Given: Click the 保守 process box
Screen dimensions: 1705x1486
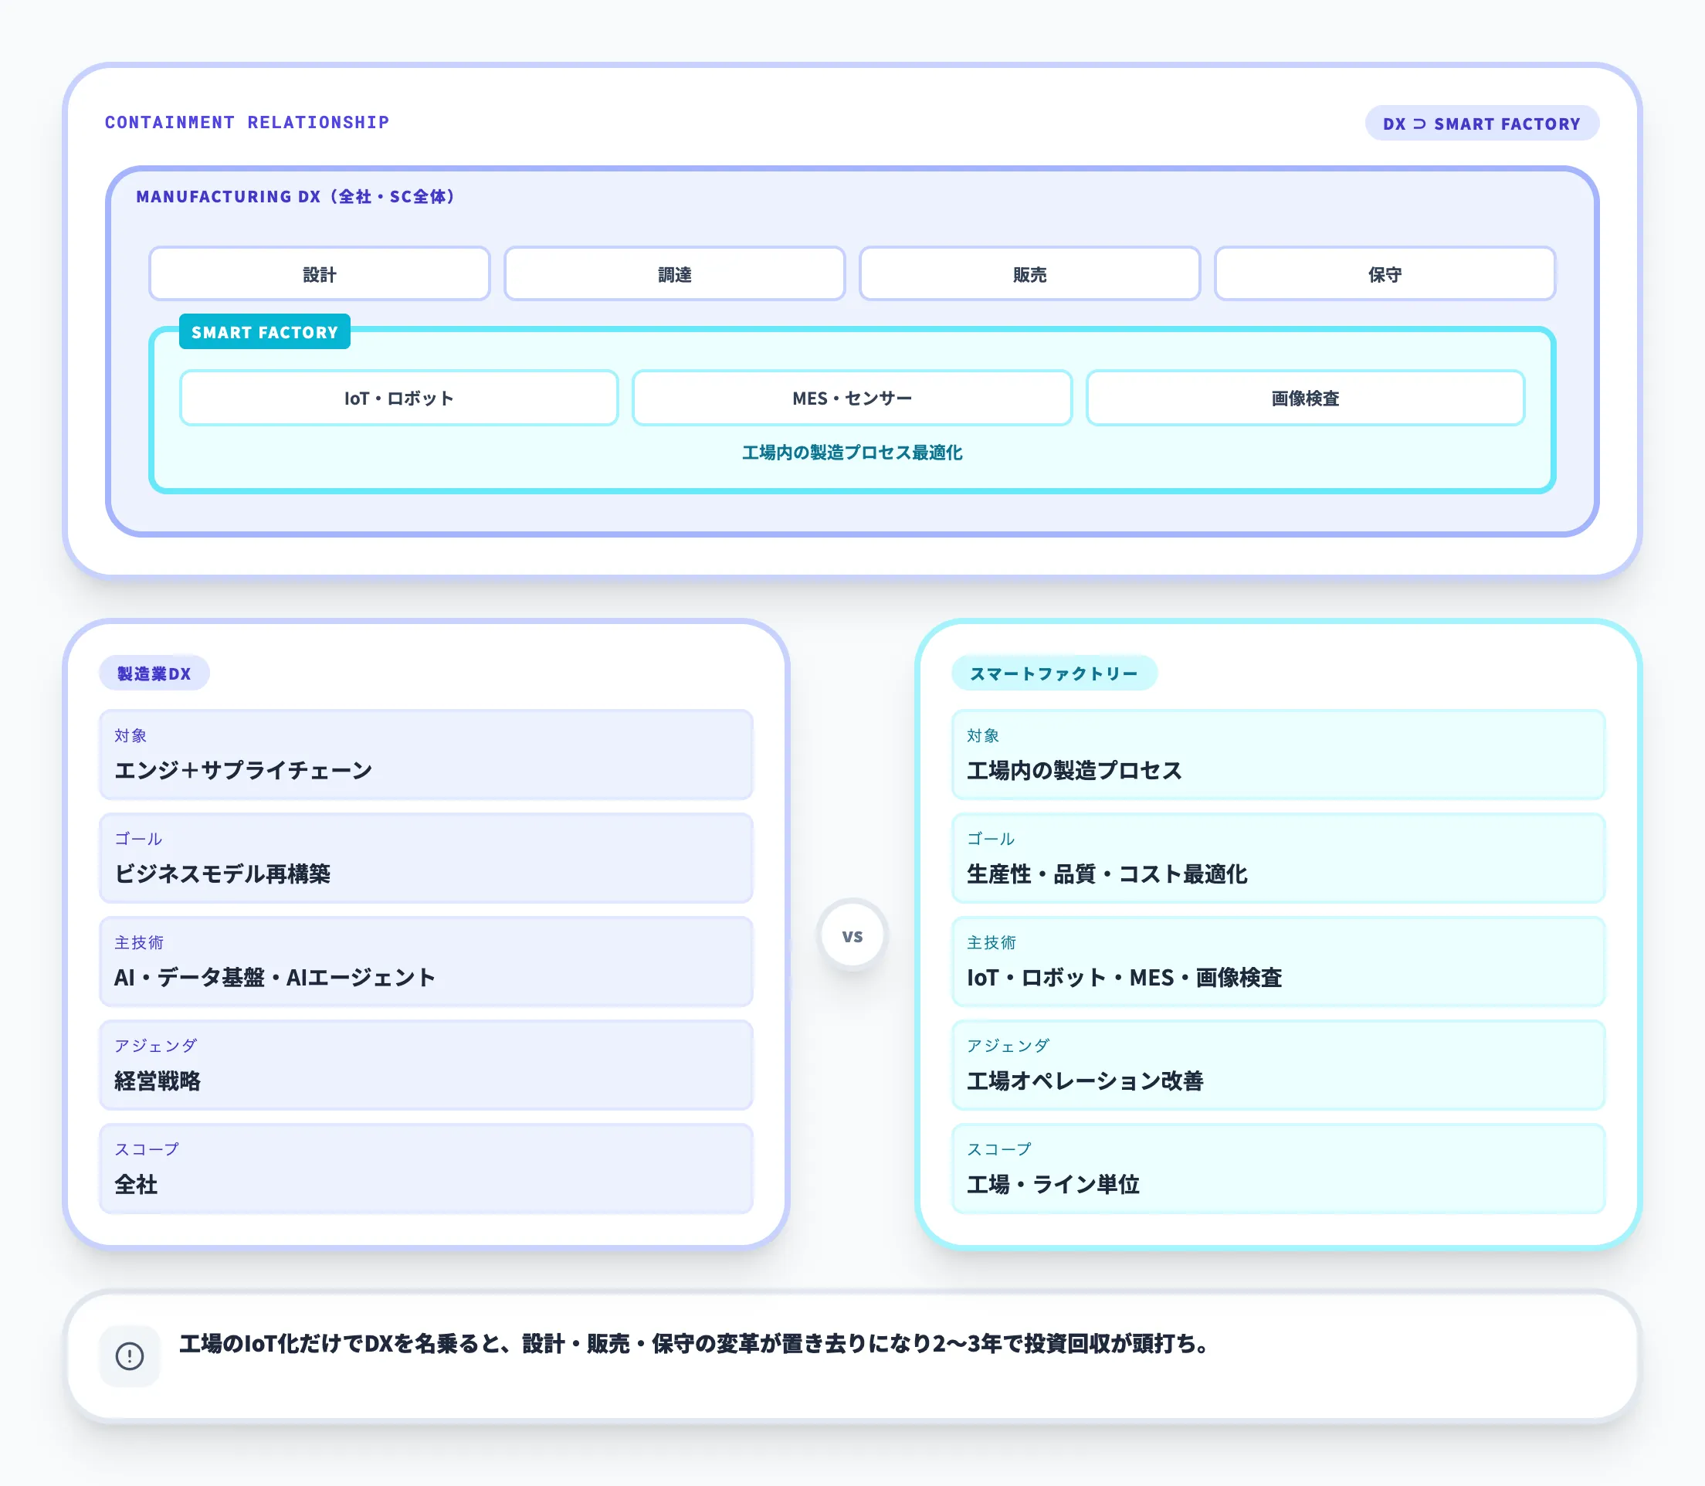Looking at the screenshot, I should 1385,273.
